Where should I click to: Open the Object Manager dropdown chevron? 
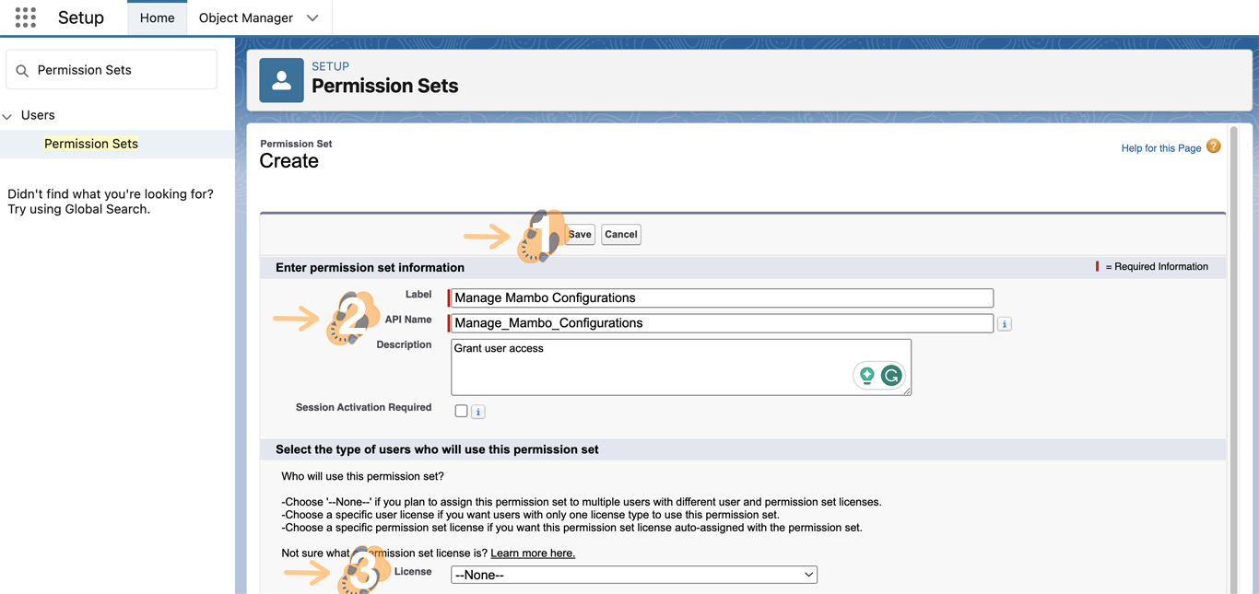click(312, 18)
